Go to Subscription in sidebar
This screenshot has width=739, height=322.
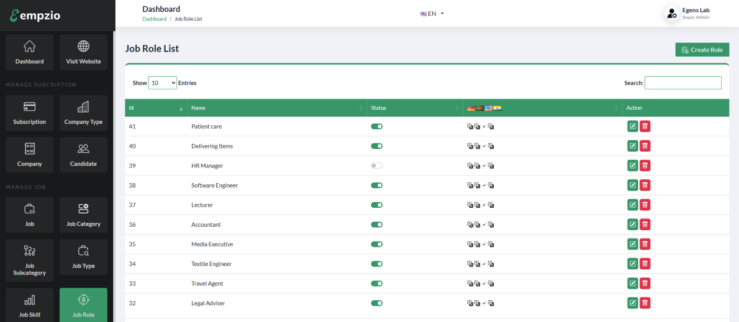click(x=30, y=113)
